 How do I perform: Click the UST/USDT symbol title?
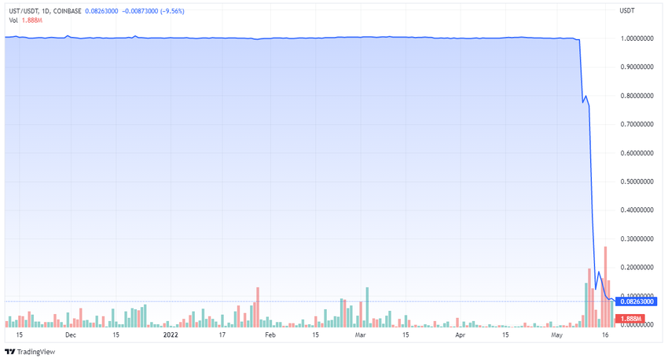click(x=24, y=12)
